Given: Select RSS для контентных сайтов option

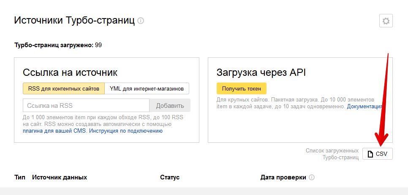Looking at the screenshot, I should 64,88.
